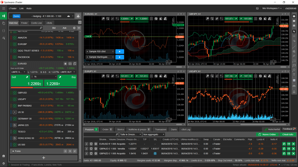
Task: Click the zoom magnifier on EURUSD chart
Action: 103,19
